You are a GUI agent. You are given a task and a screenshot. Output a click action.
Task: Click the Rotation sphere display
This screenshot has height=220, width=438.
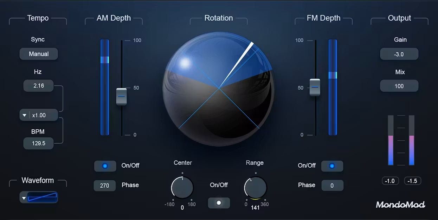point(219,89)
